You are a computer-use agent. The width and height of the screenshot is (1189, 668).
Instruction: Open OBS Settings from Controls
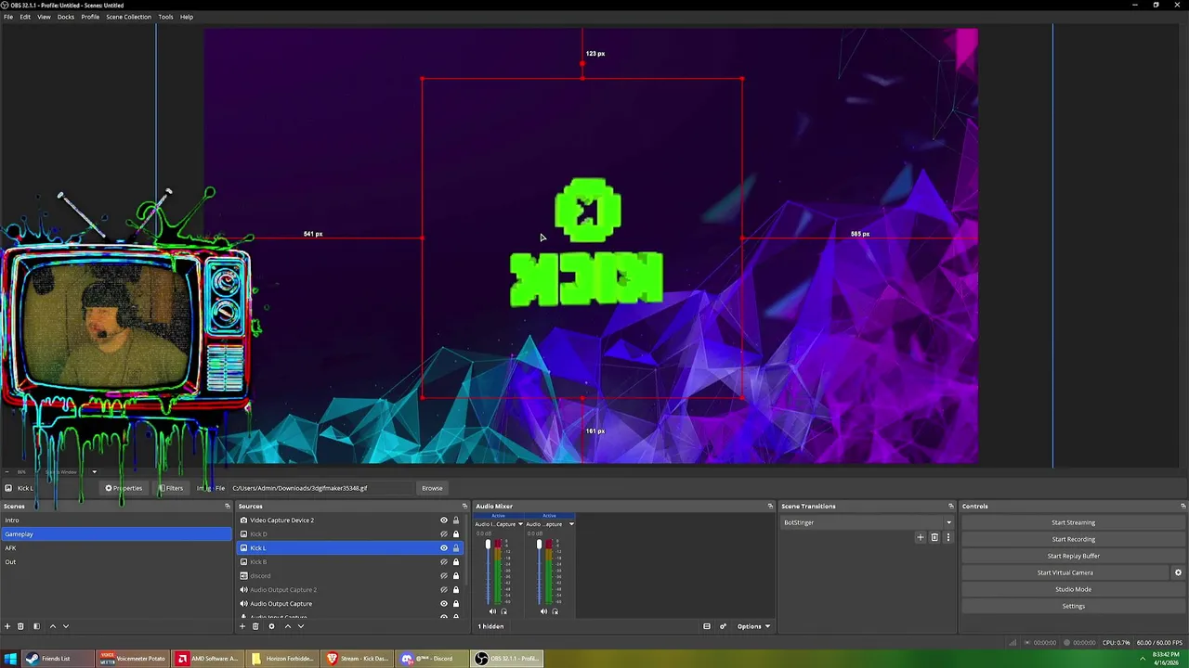pos(1073,606)
